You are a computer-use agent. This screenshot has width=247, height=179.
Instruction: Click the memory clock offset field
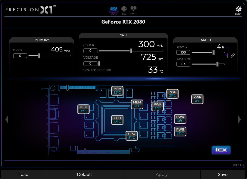click(x=20, y=56)
